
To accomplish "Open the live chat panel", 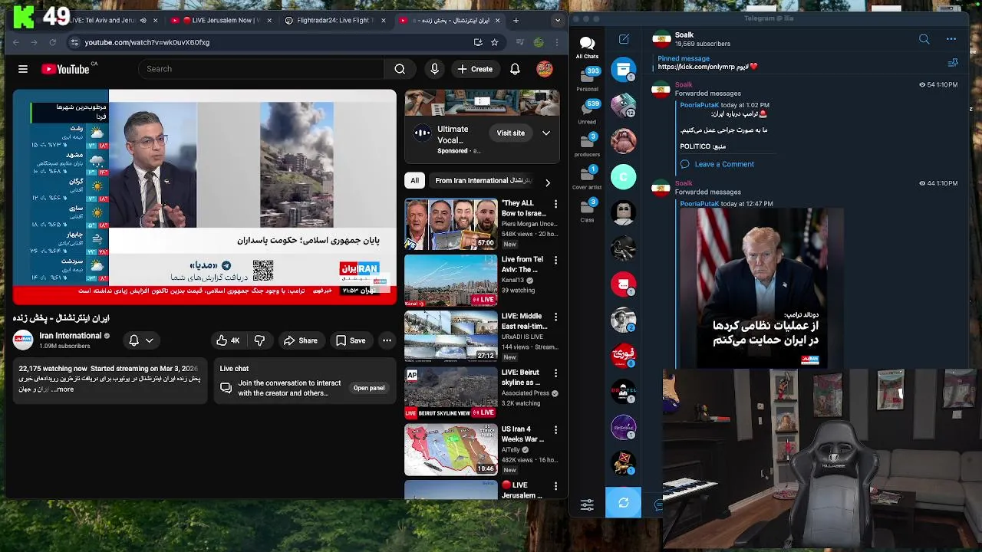I will (369, 388).
